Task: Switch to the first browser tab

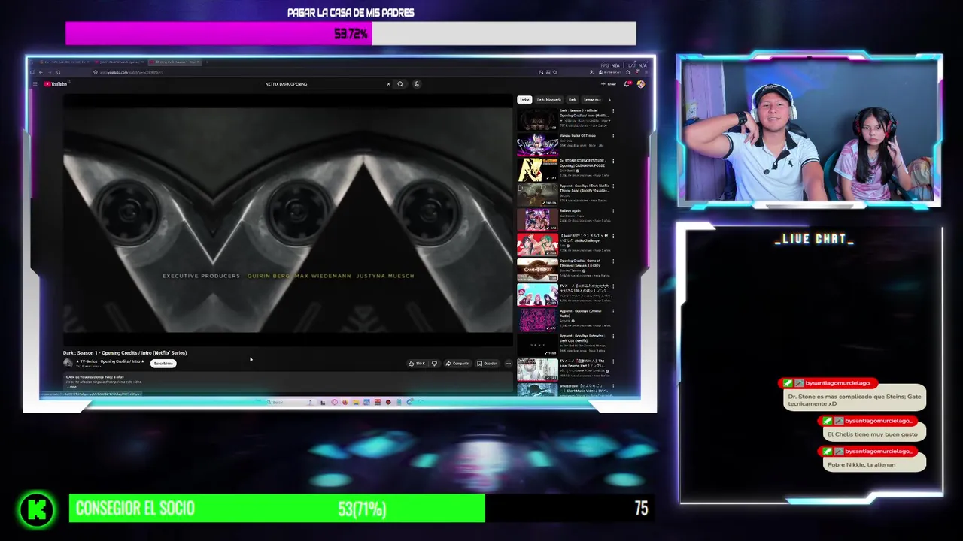Action: (x=65, y=62)
